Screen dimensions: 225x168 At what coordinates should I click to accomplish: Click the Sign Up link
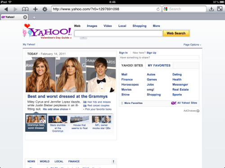click(151, 53)
